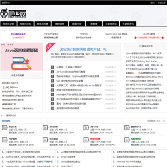Image resolution: width=167 pixels, height=167 pixels.
Task: Open the 如何开发自己的Spring Boot Starter link
Action: coord(141,61)
